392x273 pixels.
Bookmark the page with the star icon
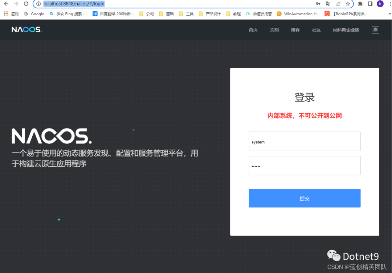click(x=348, y=4)
